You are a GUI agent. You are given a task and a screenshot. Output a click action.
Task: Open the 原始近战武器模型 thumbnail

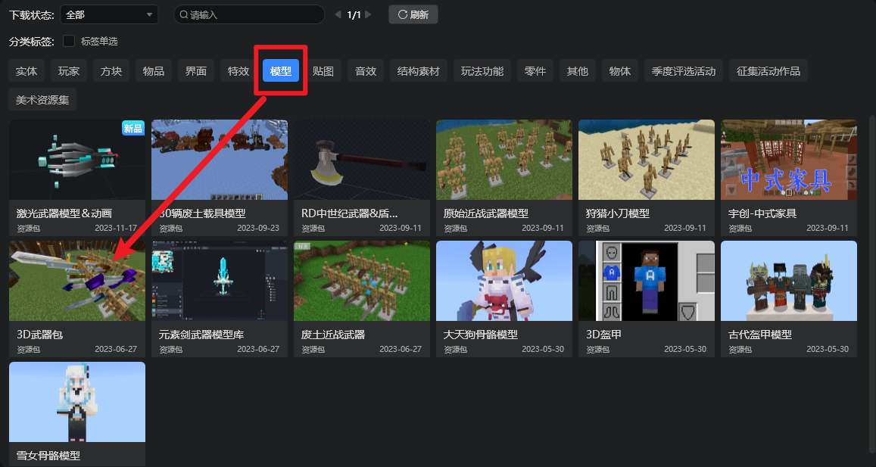(504, 160)
